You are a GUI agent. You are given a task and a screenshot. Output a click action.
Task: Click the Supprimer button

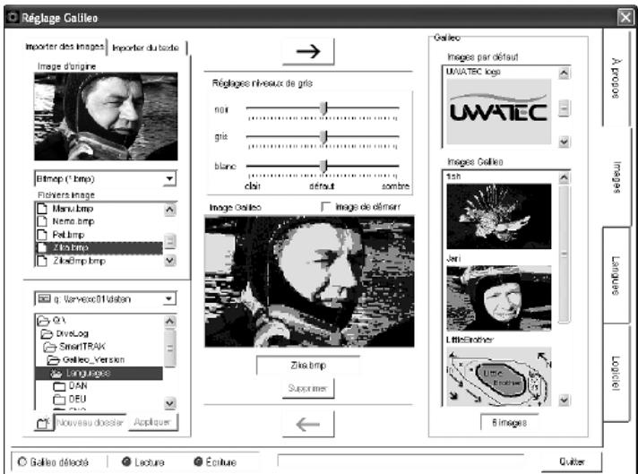pyautogui.click(x=308, y=388)
